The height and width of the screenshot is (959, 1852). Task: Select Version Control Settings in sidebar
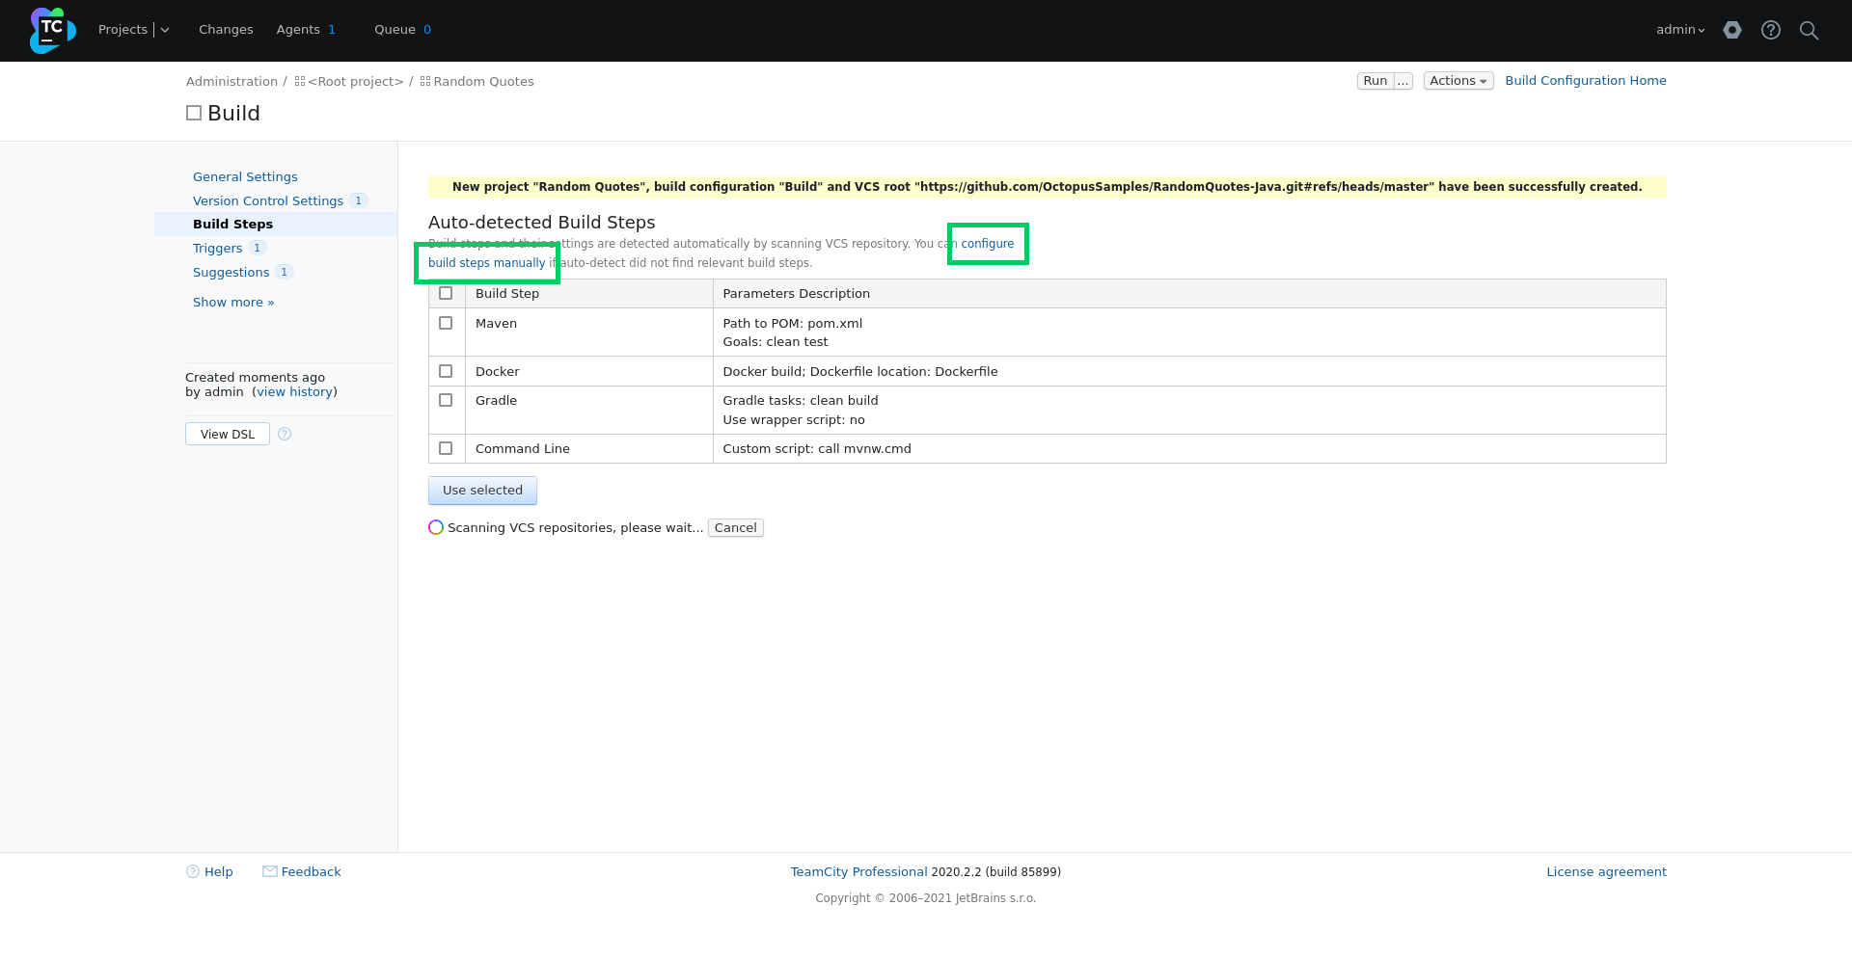pos(268,201)
